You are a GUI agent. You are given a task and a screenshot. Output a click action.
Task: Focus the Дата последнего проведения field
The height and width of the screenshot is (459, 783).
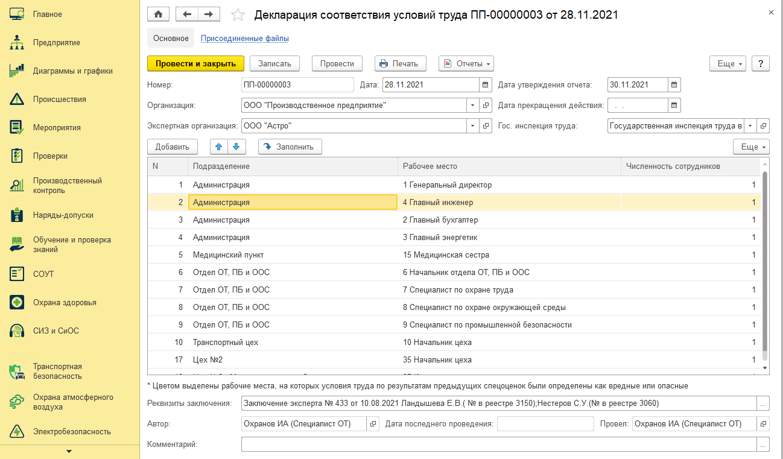pyautogui.click(x=545, y=424)
